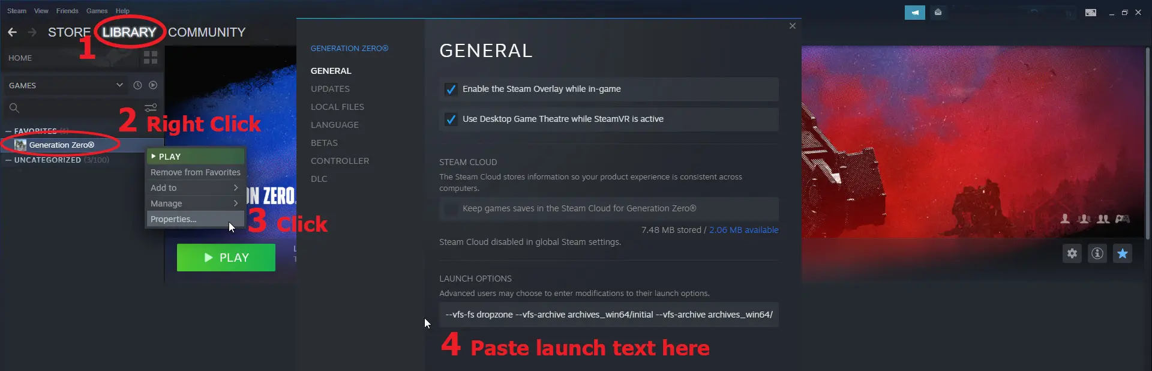Show recent activity clock filter
The height and width of the screenshot is (371, 1152).
pyautogui.click(x=137, y=85)
